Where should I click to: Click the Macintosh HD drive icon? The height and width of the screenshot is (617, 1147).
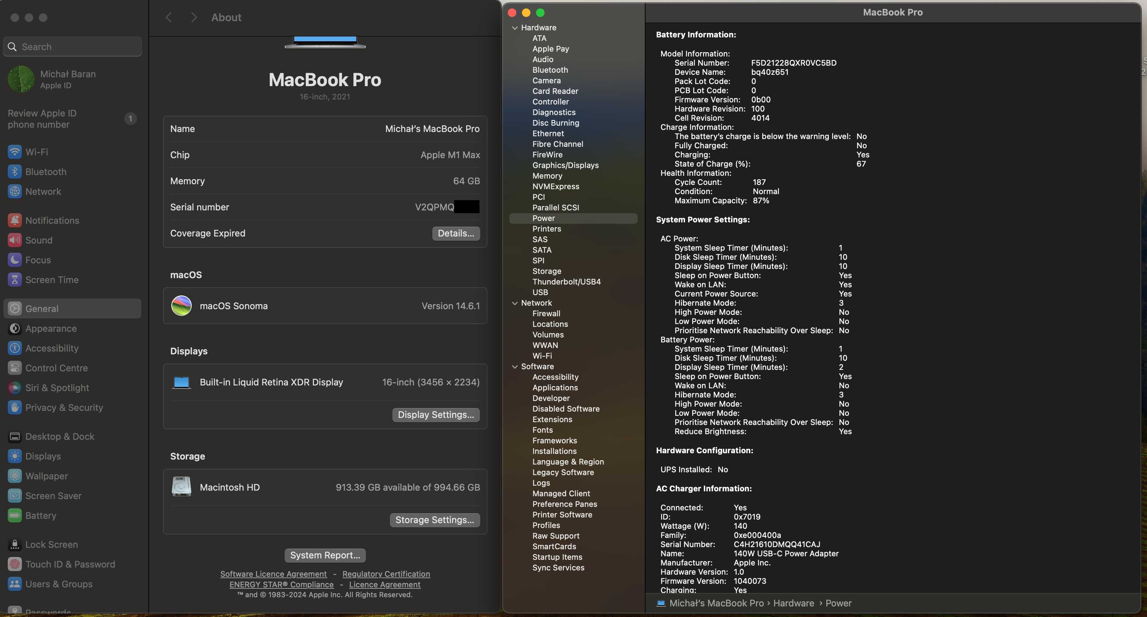click(x=181, y=487)
